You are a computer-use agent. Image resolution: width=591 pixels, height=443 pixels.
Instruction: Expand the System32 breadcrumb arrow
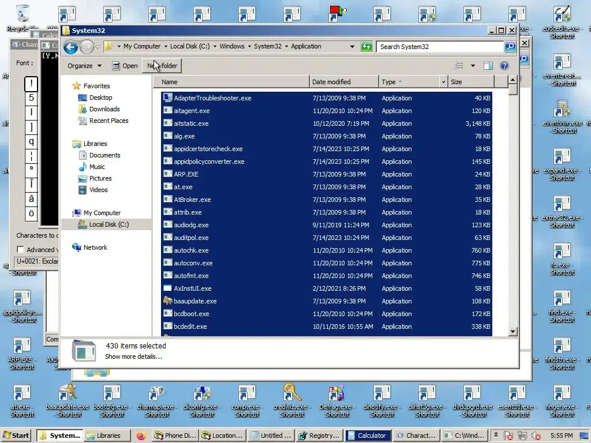click(x=286, y=46)
